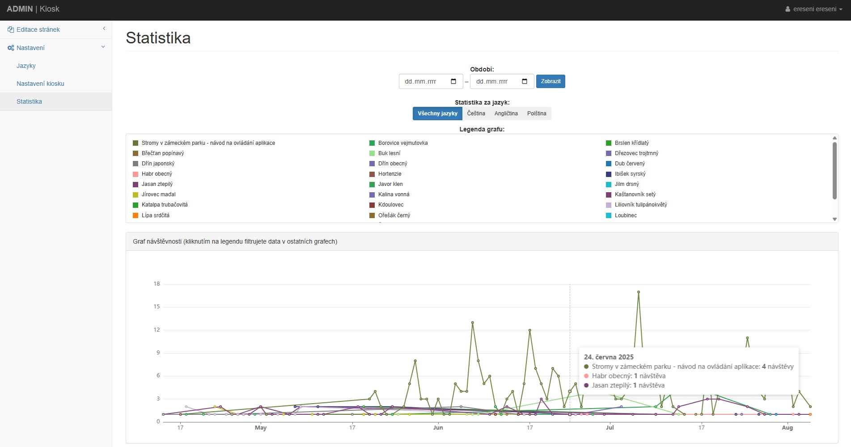The image size is (851, 447).
Task: Open calendar picker in end date field
Action: 525,81
